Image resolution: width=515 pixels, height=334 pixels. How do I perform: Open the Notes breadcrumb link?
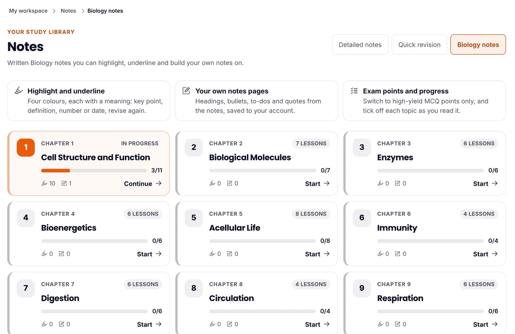68,11
